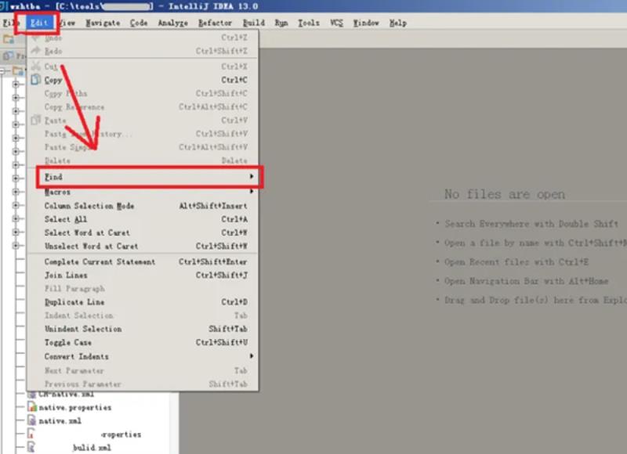The image size is (627, 454).
Task: Choose Toggle Case
Action: click(x=143, y=343)
